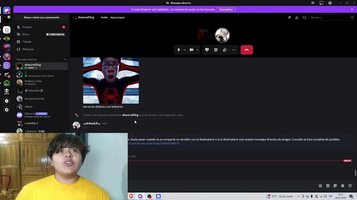Open the server with white face avatar
The height and width of the screenshot is (200, 357).
tap(7, 30)
